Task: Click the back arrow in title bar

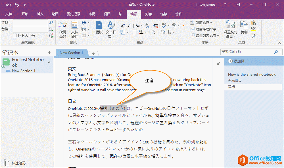Action: (x=9, y=5)
